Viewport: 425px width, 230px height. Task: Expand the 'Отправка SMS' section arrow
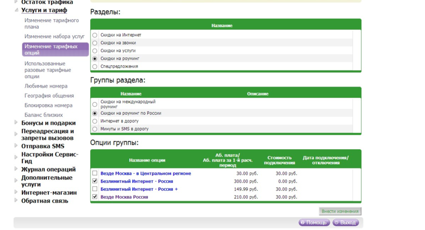click(16, 146)
